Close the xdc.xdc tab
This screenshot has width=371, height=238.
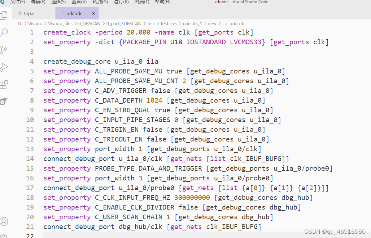(x=93, y=13)
